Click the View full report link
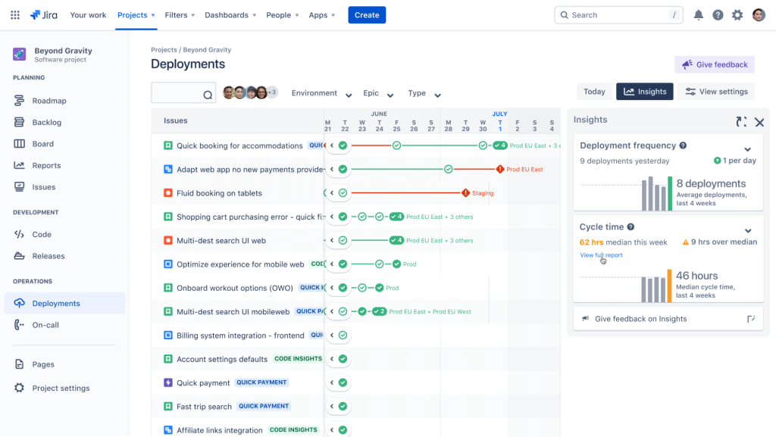 [601, 255]
